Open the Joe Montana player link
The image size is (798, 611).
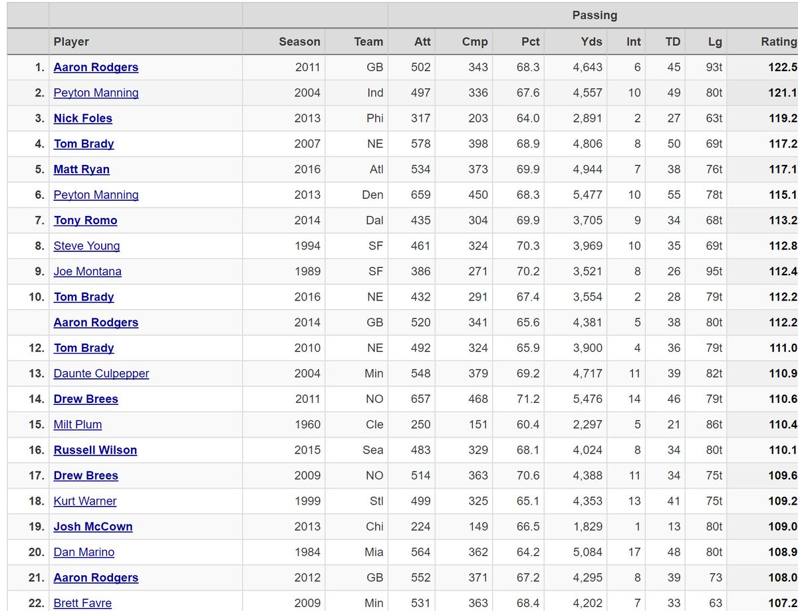click(x=87, y=271)
